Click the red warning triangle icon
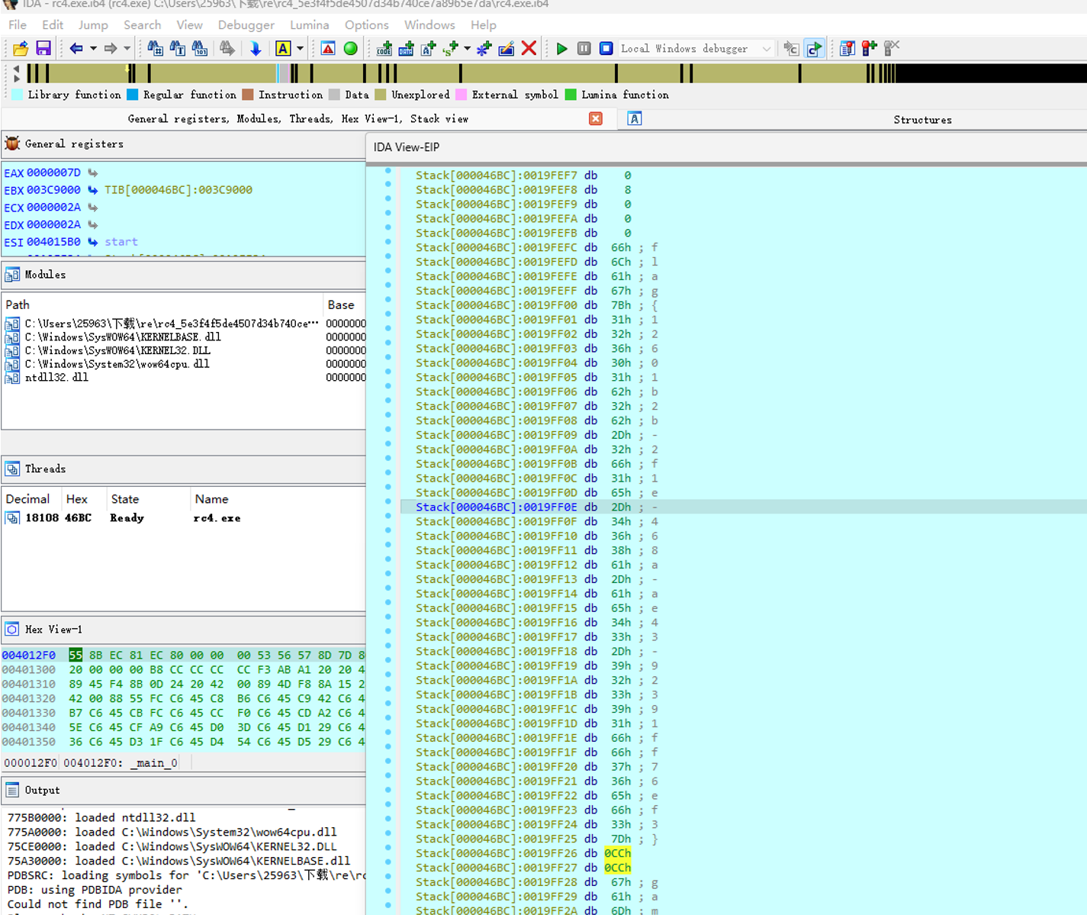Screen dimensions: 1087x915 [x=328, y=49]
